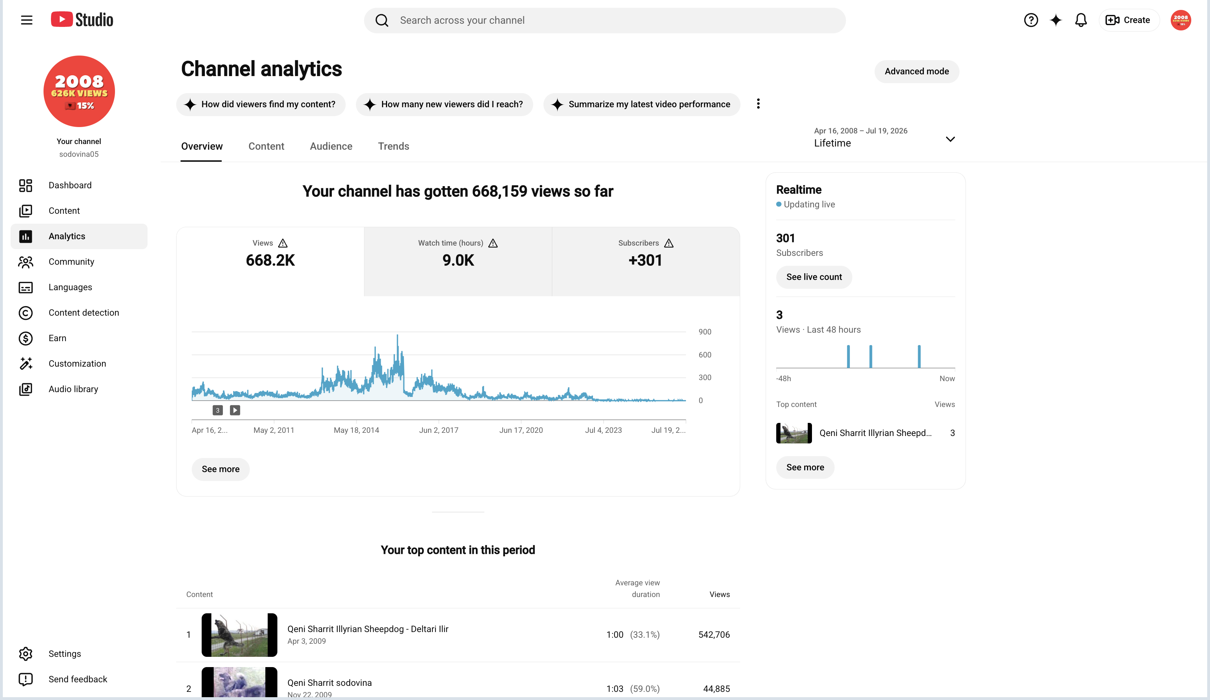Open the Audio library icon
This screenshot has width=1210, height=700.
coord(25,389)
